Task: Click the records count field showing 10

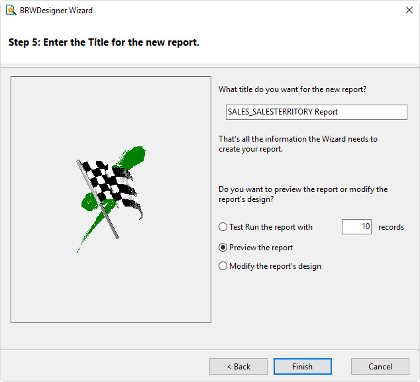Action: [x=356, y=226]
